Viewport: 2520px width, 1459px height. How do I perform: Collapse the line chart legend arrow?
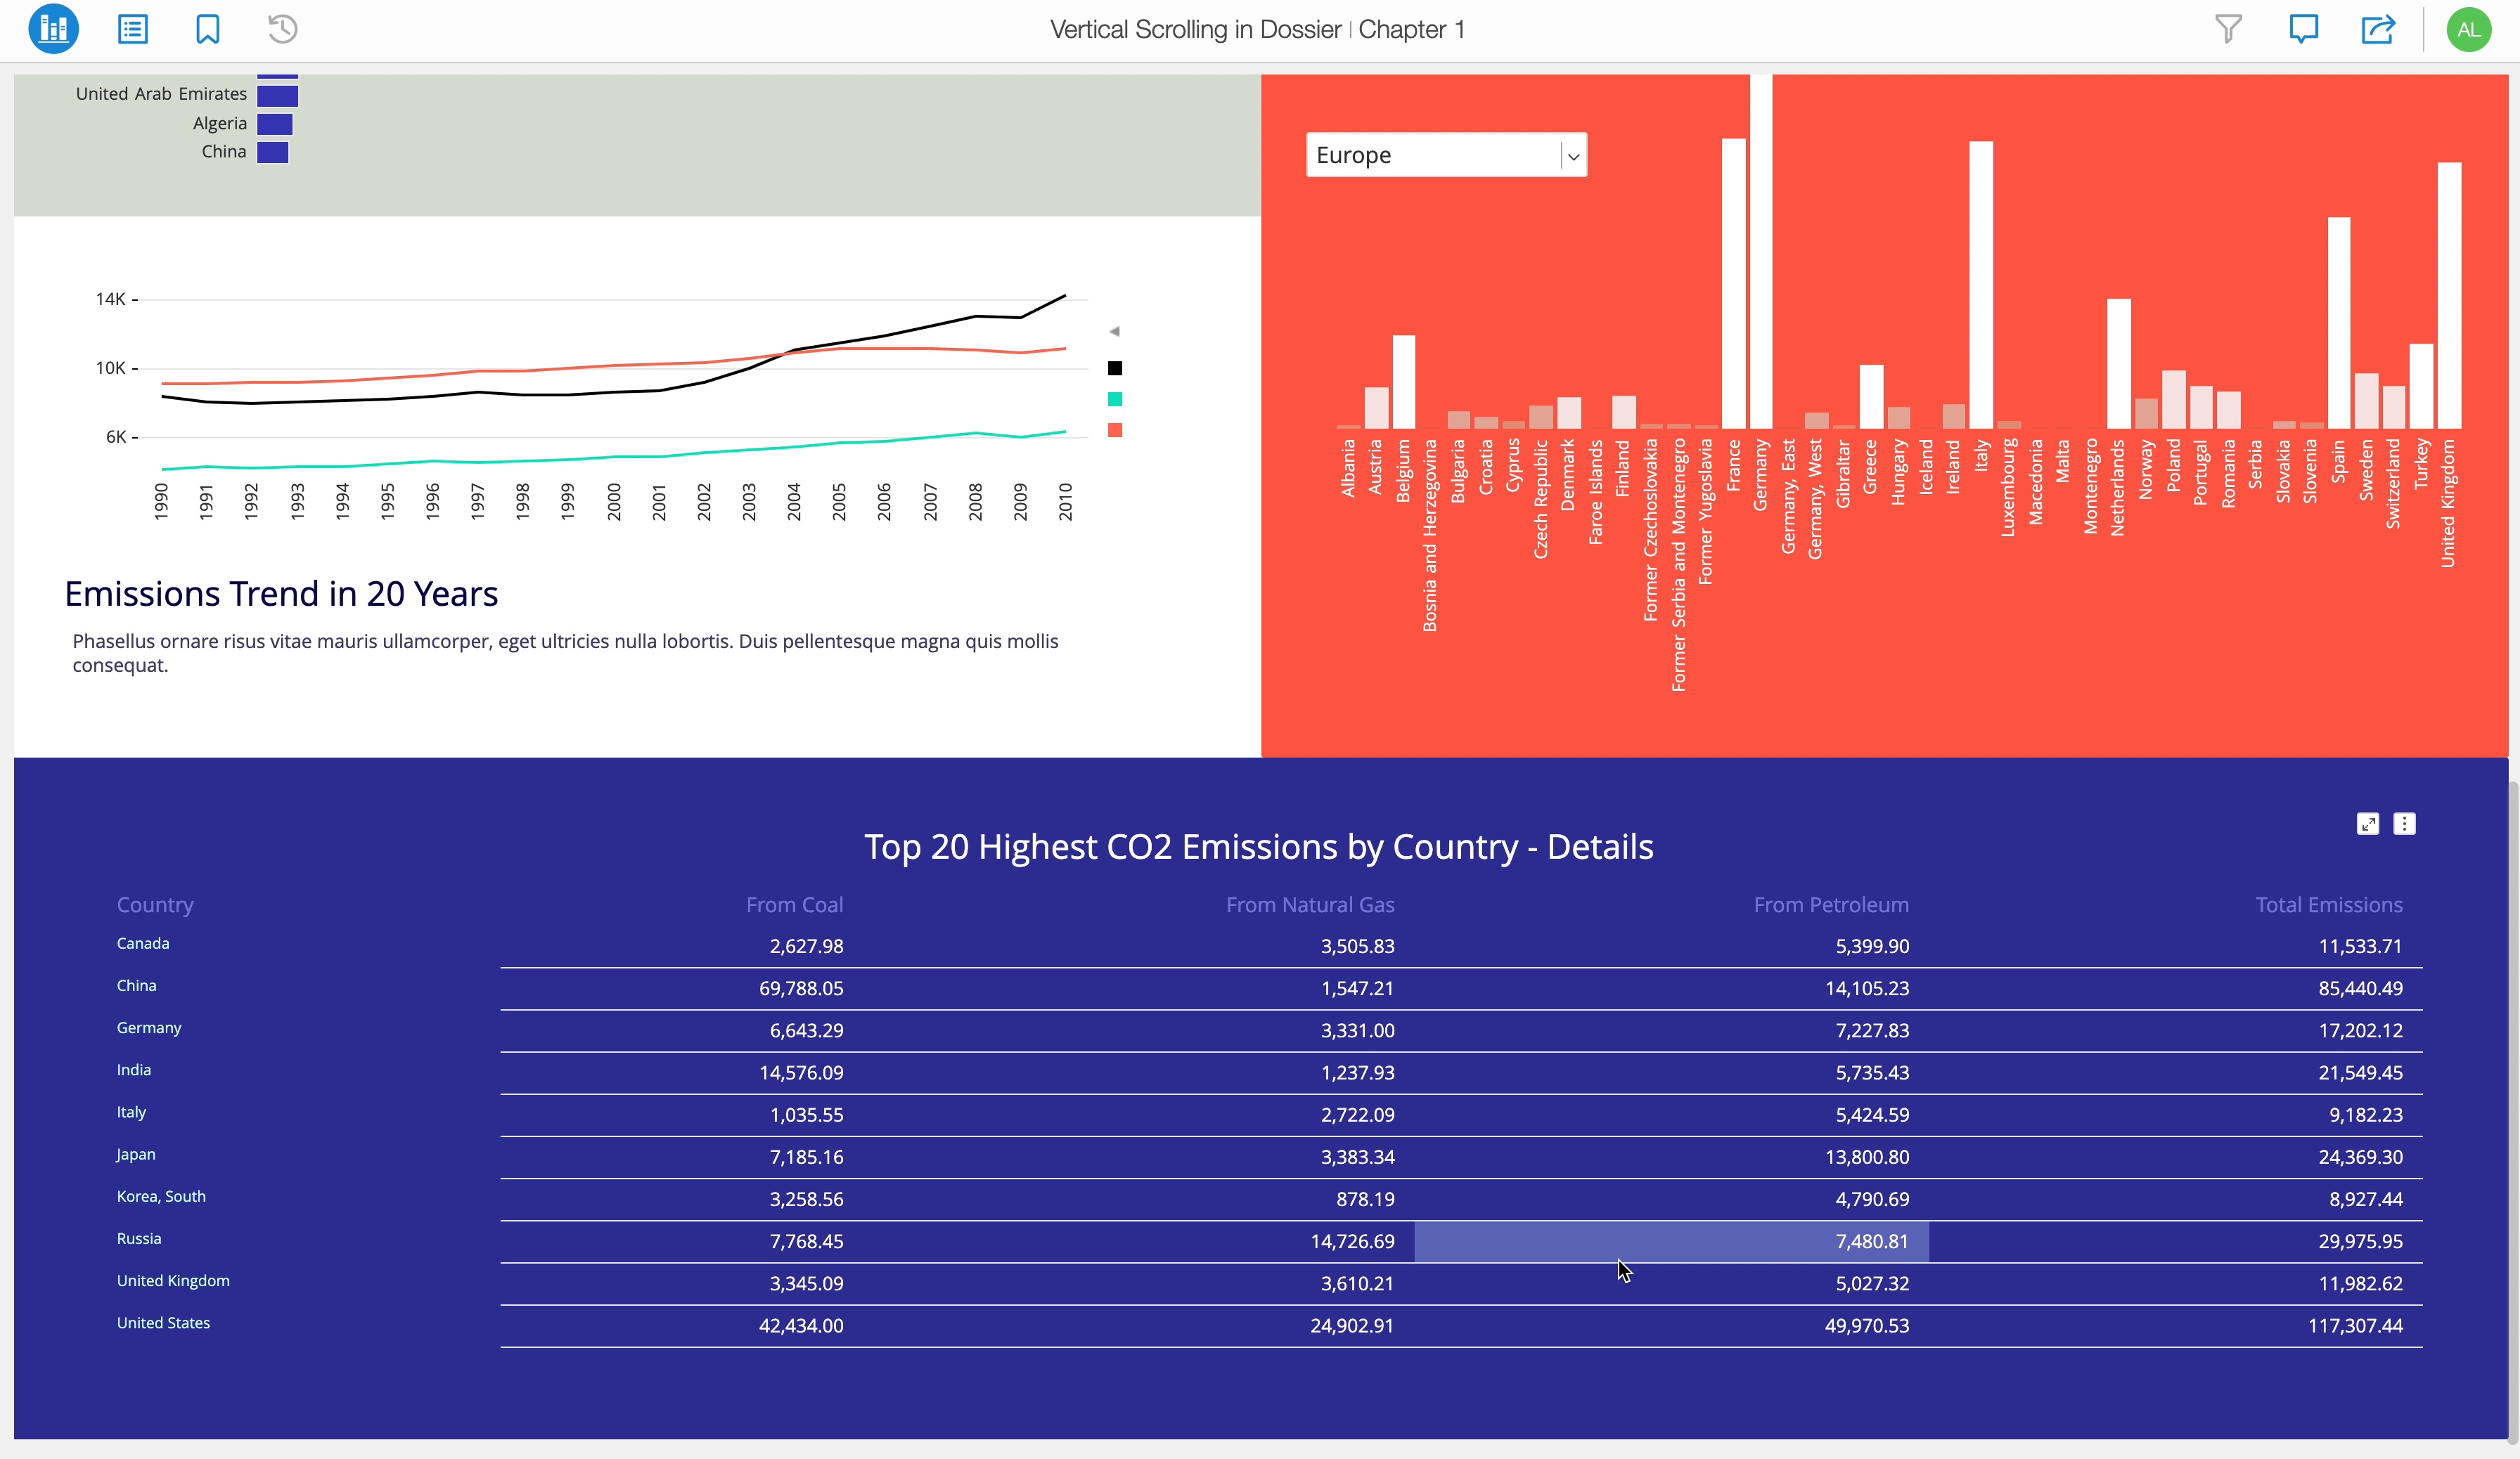(x=1114, y=332)
